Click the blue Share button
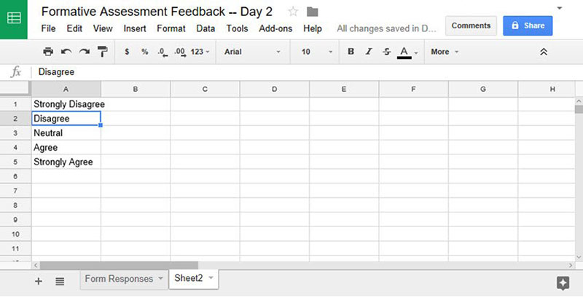Screen dimensions: 583x297 pos(528,25)
